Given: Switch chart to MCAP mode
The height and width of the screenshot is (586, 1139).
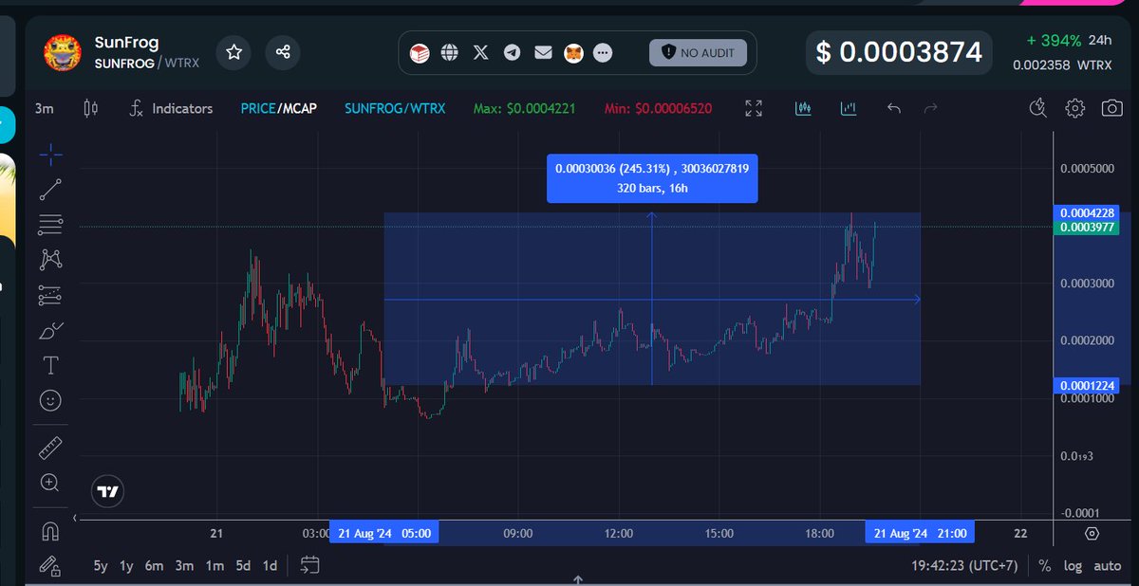Looking at the screenshot, I should 298,108.
